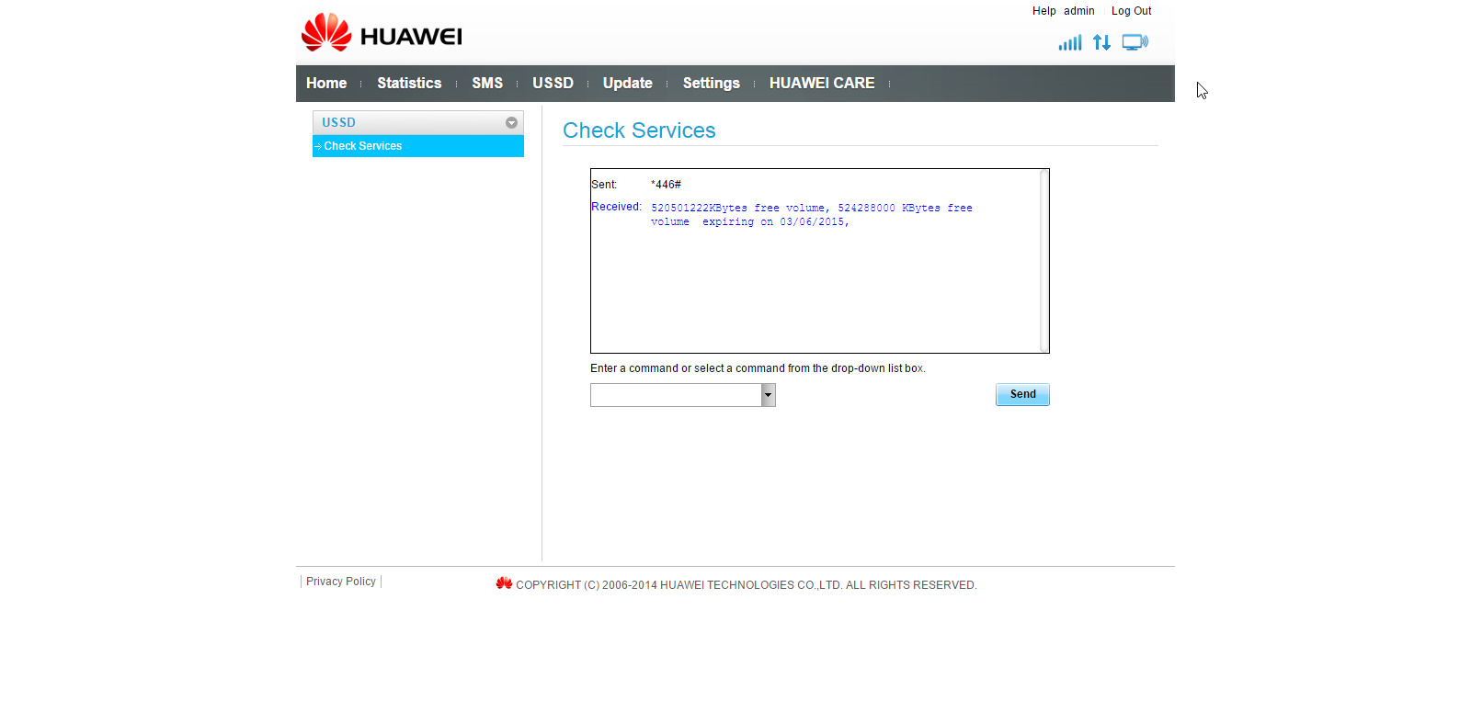This screenshot has height=712, width=1471.
Task: Navigate to the Settings tab
Action: (711, 84)
